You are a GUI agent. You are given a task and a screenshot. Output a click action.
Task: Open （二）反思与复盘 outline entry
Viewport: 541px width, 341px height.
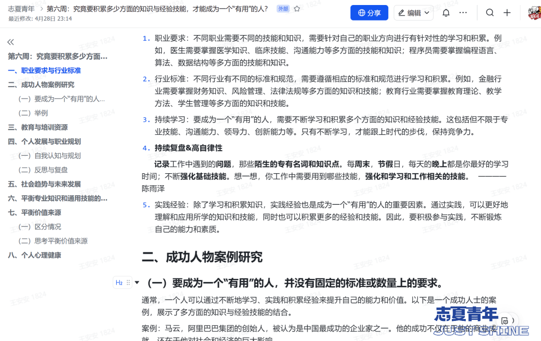[43, 170]
